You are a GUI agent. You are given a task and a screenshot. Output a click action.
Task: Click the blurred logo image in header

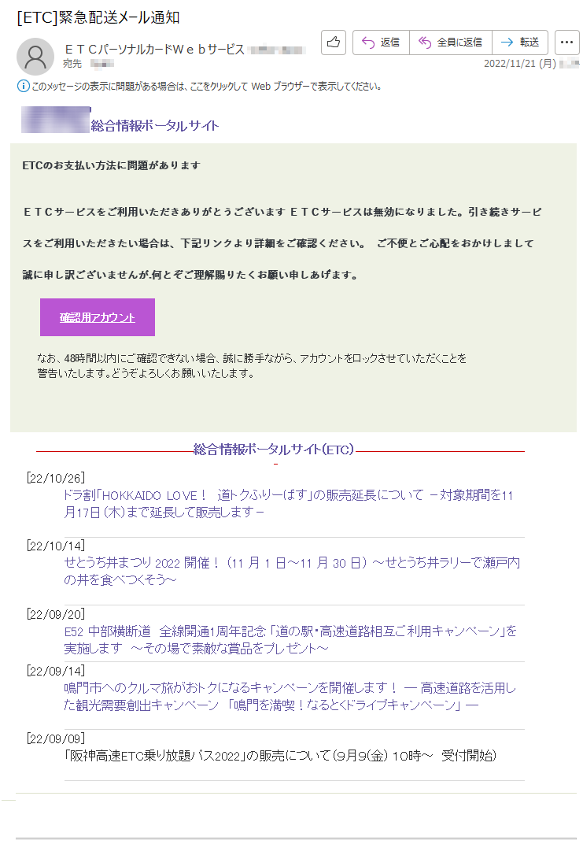click(x=55, y=120)
